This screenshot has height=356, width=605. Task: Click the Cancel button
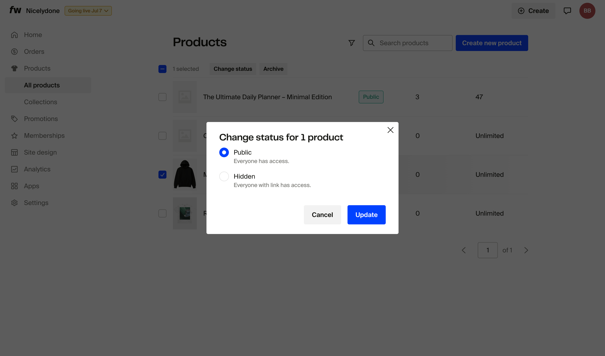pyautogui.click(x=322, y=215)
